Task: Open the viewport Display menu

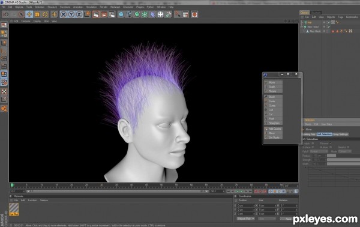Action: 37,21
